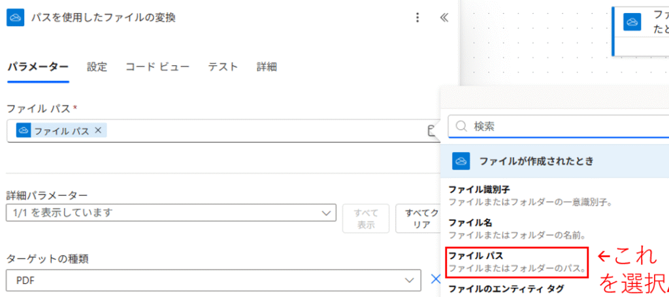Select the 詳細 tab
Image resolution: width=669 pixels, height=297 pixels.
pos(267,67)
